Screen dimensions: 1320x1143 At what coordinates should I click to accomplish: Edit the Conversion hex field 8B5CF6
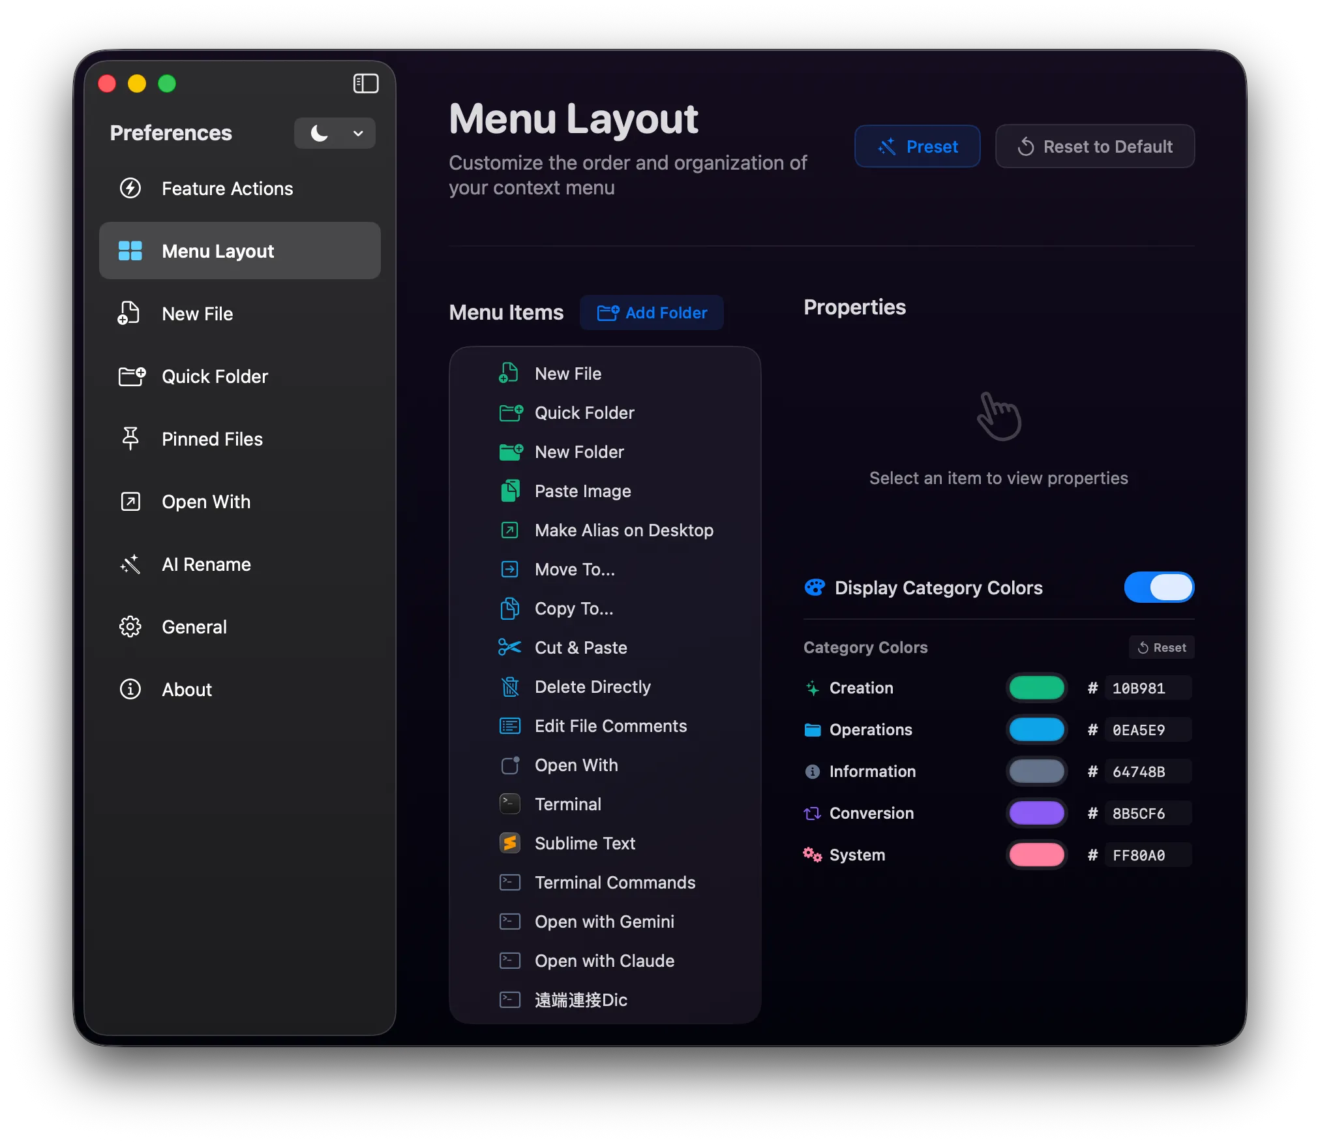click(1148, 813)
